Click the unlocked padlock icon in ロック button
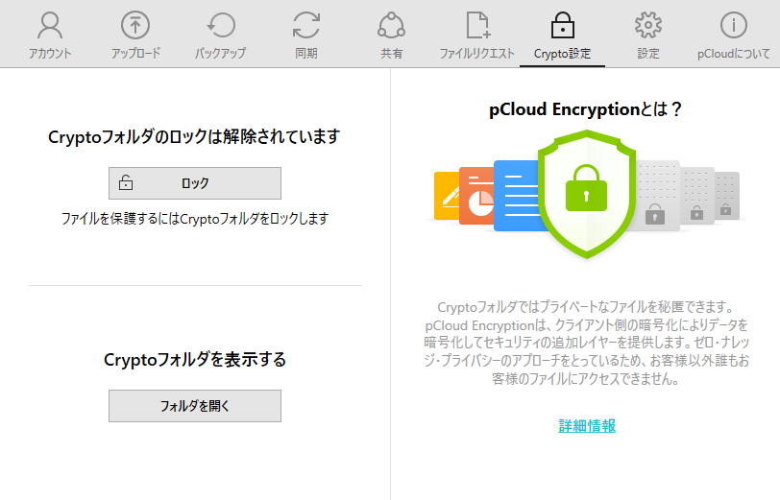The width and height of the screenshot is (780, 500). pyautogui.click(x=126, y=183)
